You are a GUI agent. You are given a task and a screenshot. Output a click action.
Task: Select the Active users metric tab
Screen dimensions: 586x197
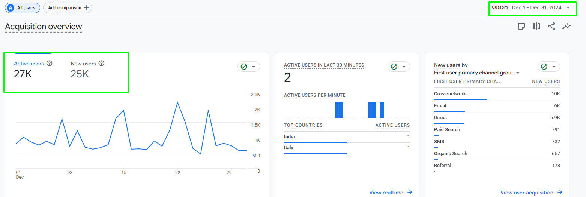click(x=29, y=64)
